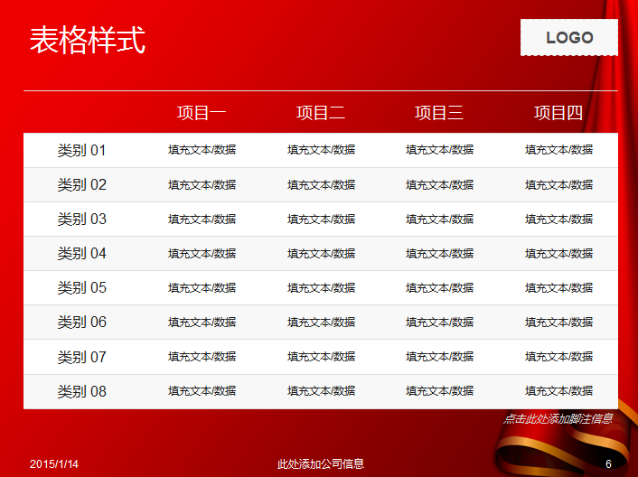Screen dimensions: 638x477
Task: Click 类别 07 cell under 项目一
Action: [202, 357]
